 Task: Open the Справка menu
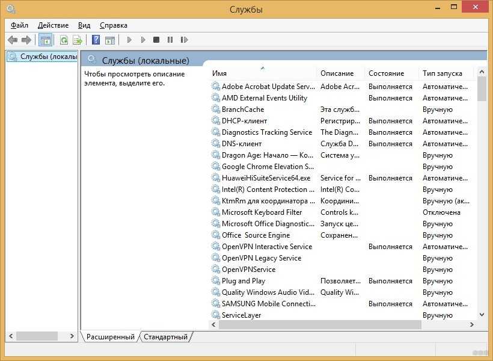[113, 25]
